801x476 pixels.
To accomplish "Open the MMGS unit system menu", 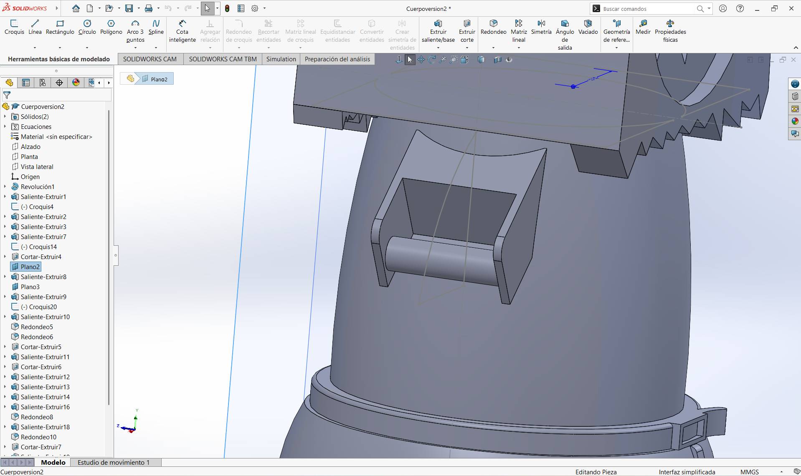I will point(750,472).
